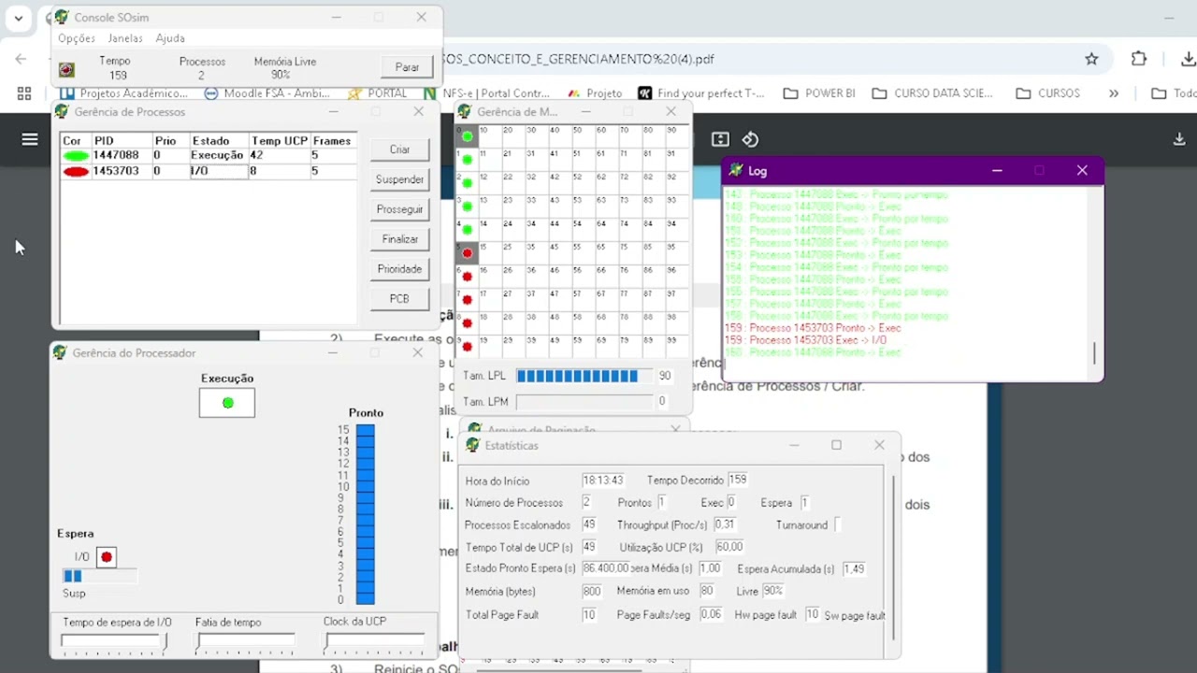Screen dimensions: 1197x673
Task: Expand the browser tab list dropdown arrow
Action: (x=19, y=18)
